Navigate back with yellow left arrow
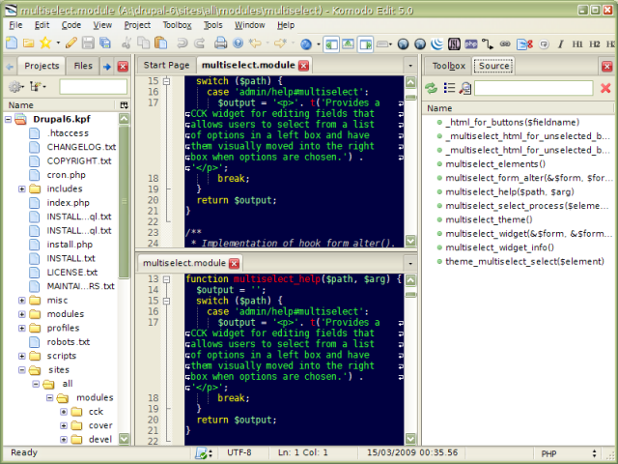Image resolution: width=618 pixels, height=464 pixels. pos(255,43)
